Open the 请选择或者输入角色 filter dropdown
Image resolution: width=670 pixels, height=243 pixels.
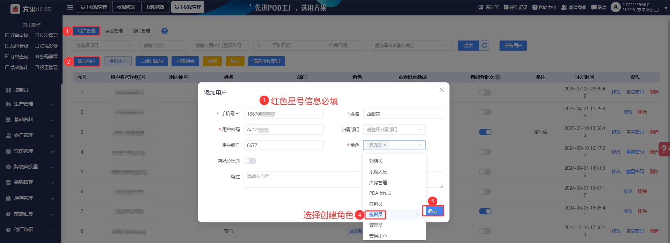coord(412,45)
